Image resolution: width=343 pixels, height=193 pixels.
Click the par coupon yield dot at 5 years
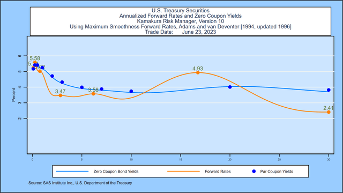(82, 87)
